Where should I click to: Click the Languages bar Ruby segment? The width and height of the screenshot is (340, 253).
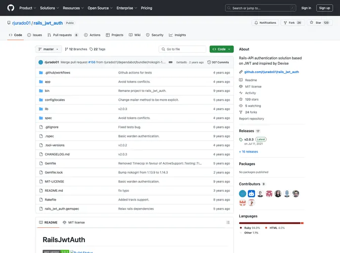(269, 223)
